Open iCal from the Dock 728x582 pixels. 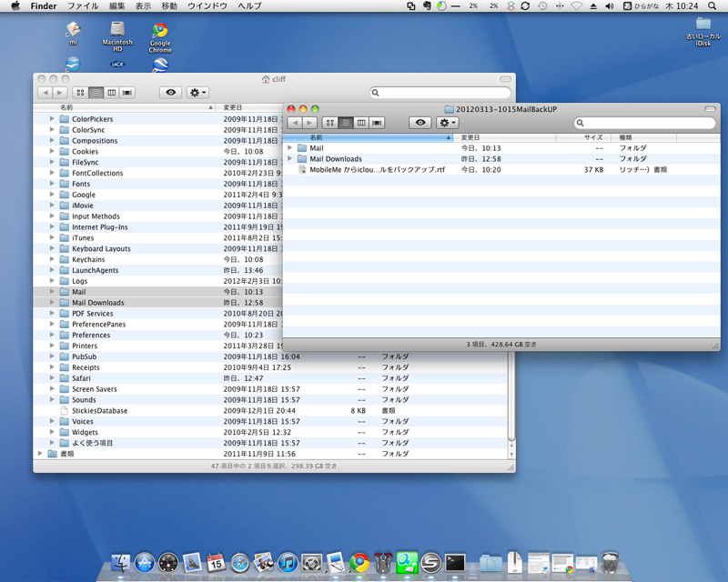click(x=216, y=564)
